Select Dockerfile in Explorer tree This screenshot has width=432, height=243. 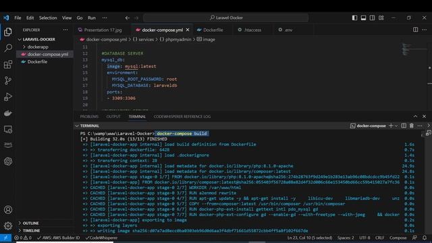click(45, 61)
